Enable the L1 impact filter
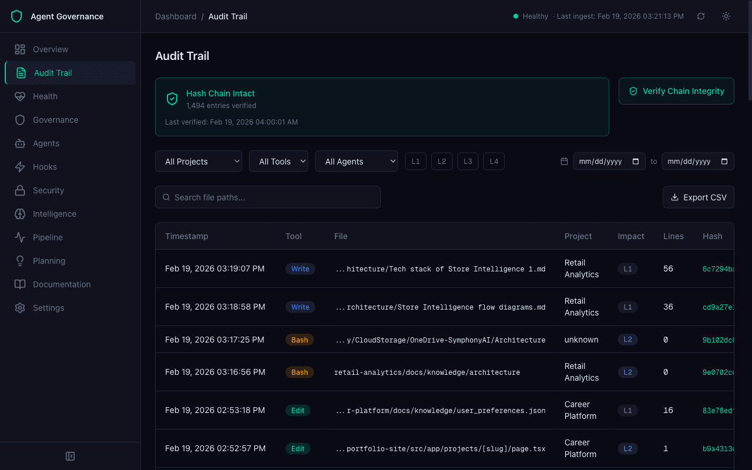Screen dimensions: 752x470 tap(415, 161)
